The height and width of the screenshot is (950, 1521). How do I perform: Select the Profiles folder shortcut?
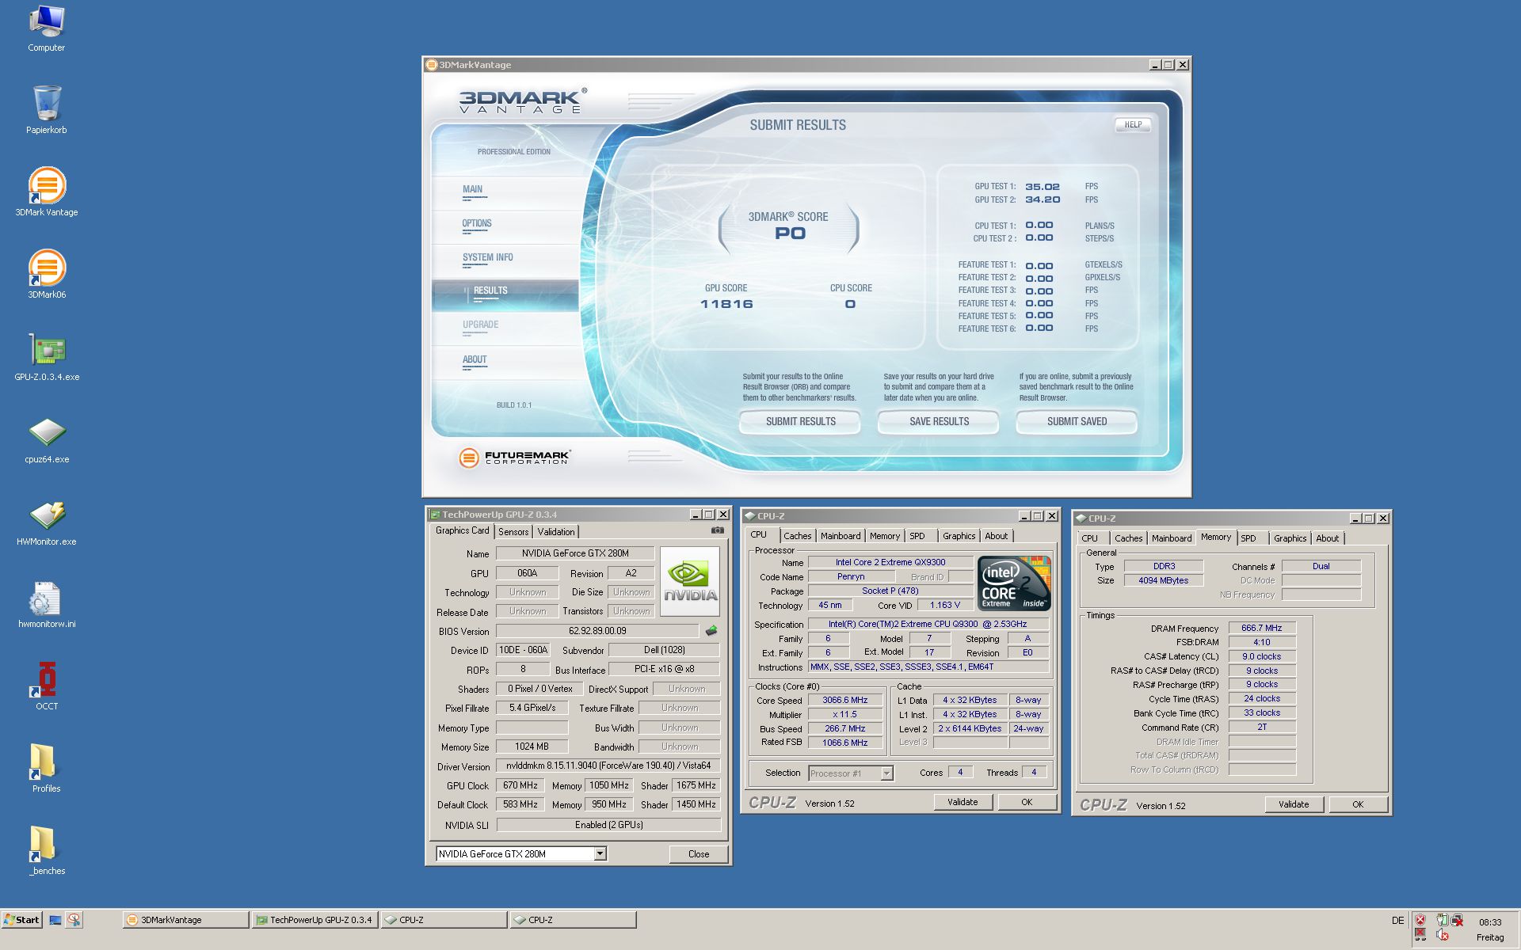point(46,769)
